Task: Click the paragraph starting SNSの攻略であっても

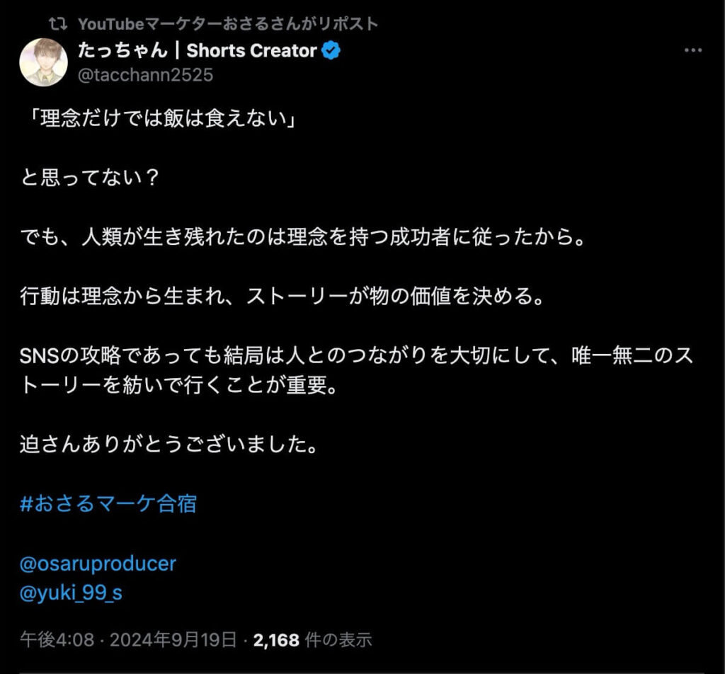Action: pyautogui.click(x=357, y=370)
